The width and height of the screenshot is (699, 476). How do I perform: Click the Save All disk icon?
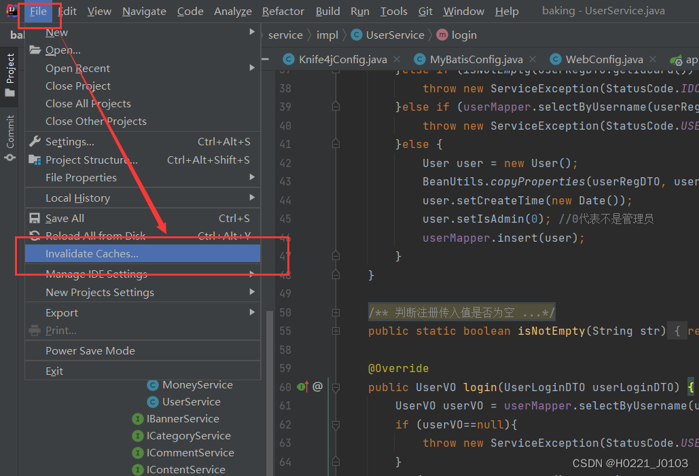pos(35,218)
